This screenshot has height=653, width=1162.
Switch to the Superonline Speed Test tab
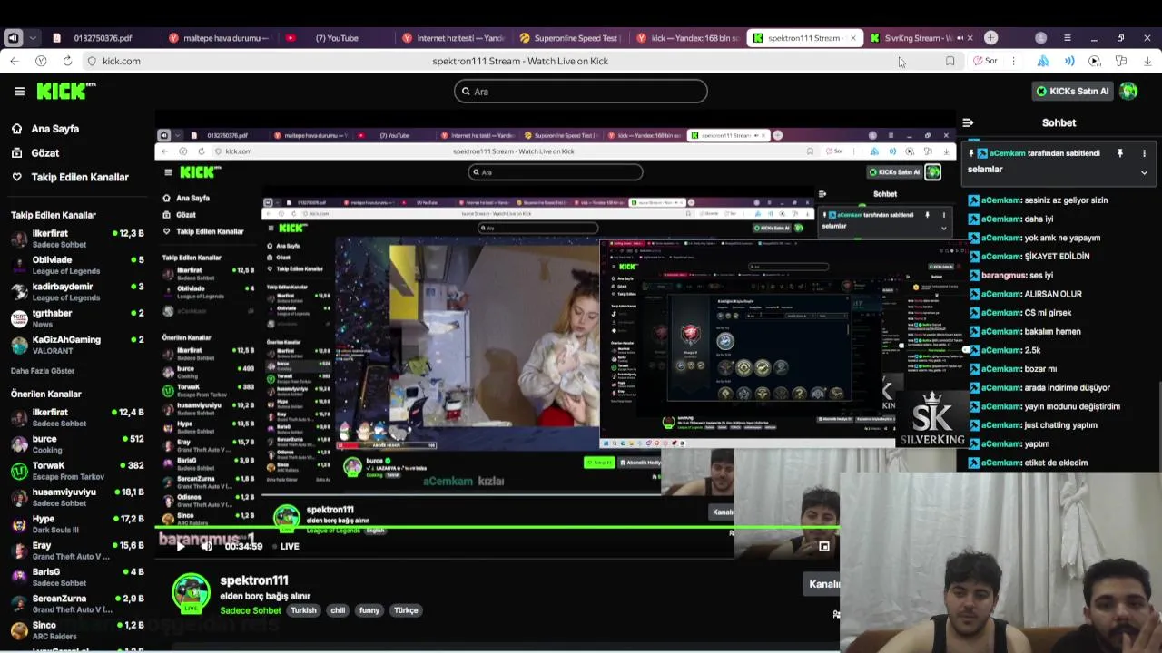[569, 38]
